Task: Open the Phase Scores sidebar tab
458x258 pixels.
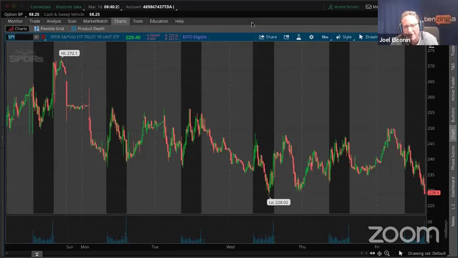Action: tap(453, 158)
